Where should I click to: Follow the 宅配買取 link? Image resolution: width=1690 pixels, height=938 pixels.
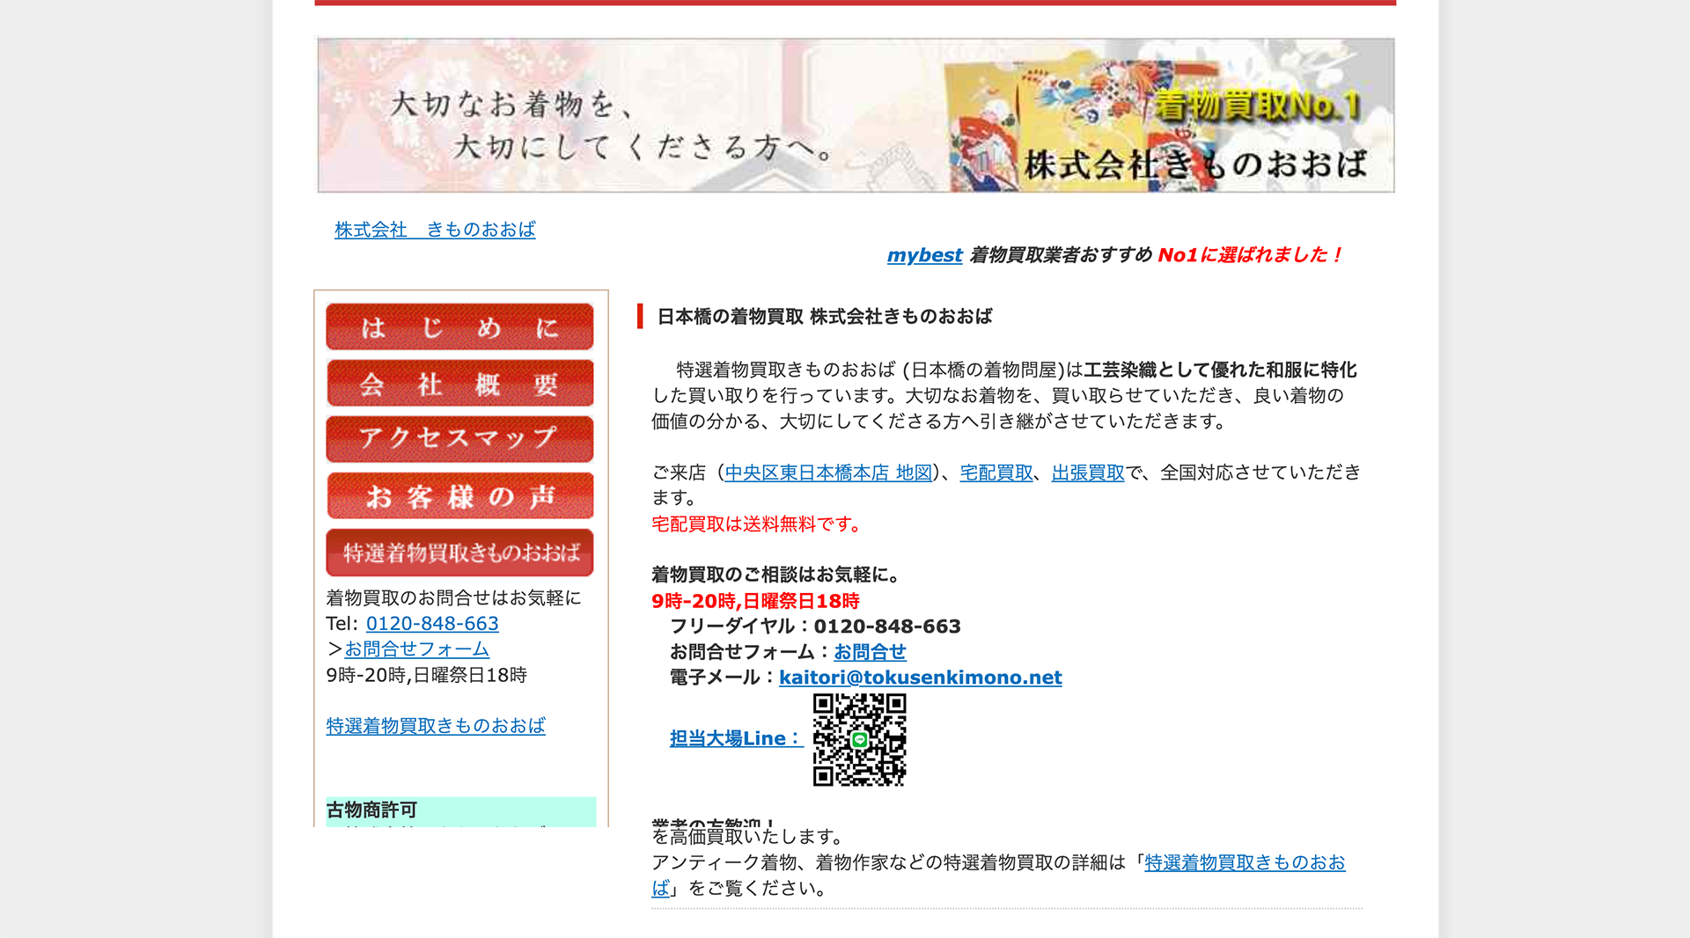tap(996, 473)
